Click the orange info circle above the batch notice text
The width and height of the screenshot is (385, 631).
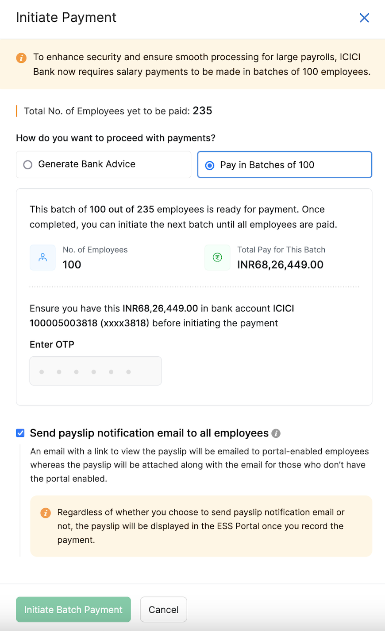pyautogui.click(x=21, y=57)
